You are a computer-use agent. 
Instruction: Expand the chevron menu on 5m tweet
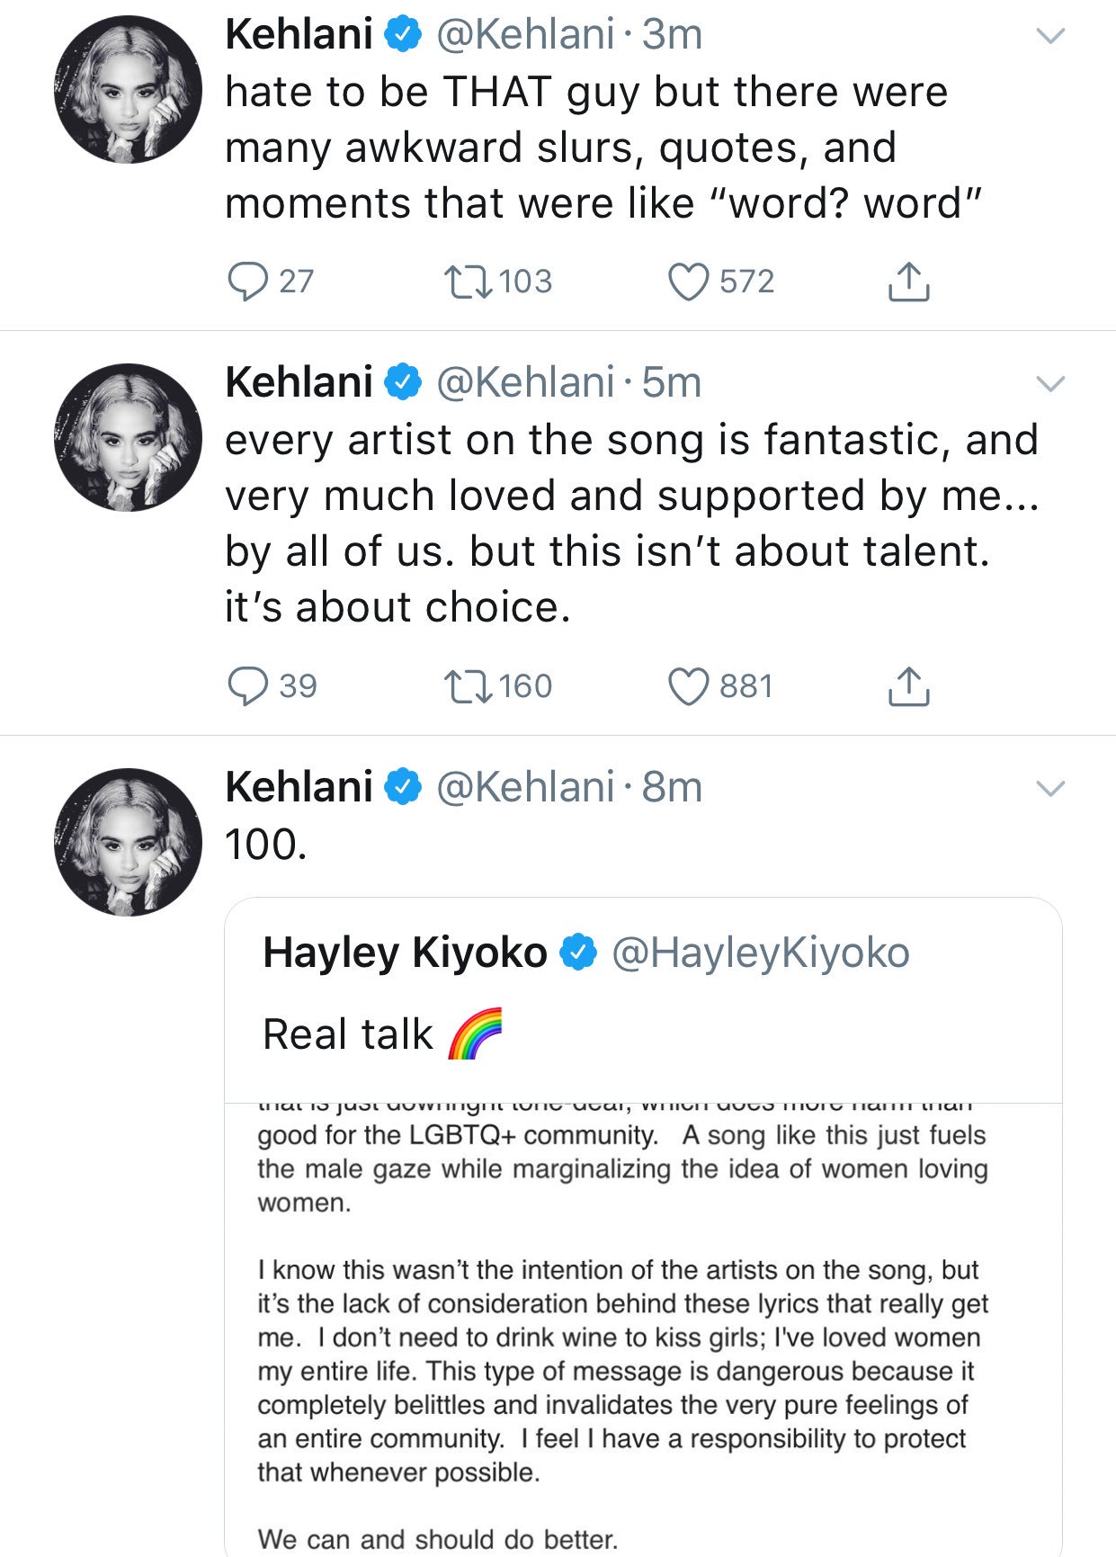[1050, 384]
